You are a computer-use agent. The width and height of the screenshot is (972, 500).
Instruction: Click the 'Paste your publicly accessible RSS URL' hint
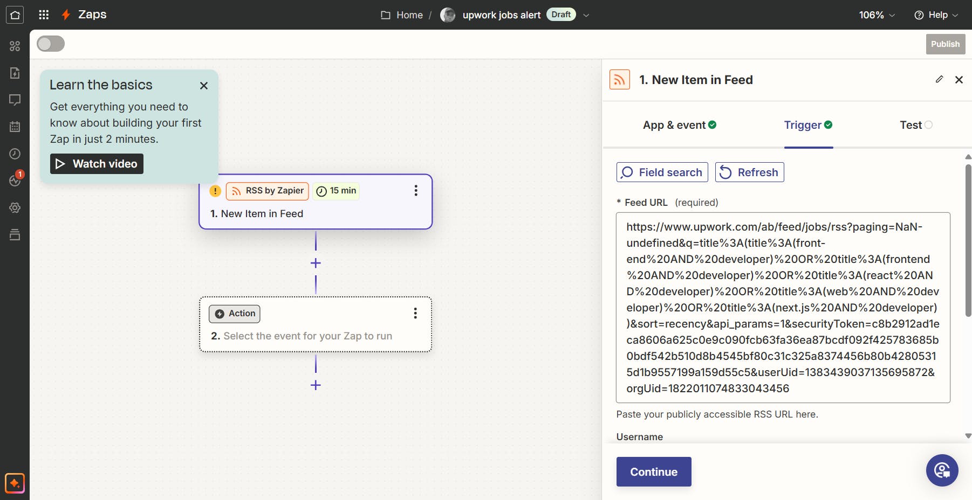pyautogui.click(x=717, y=414)
